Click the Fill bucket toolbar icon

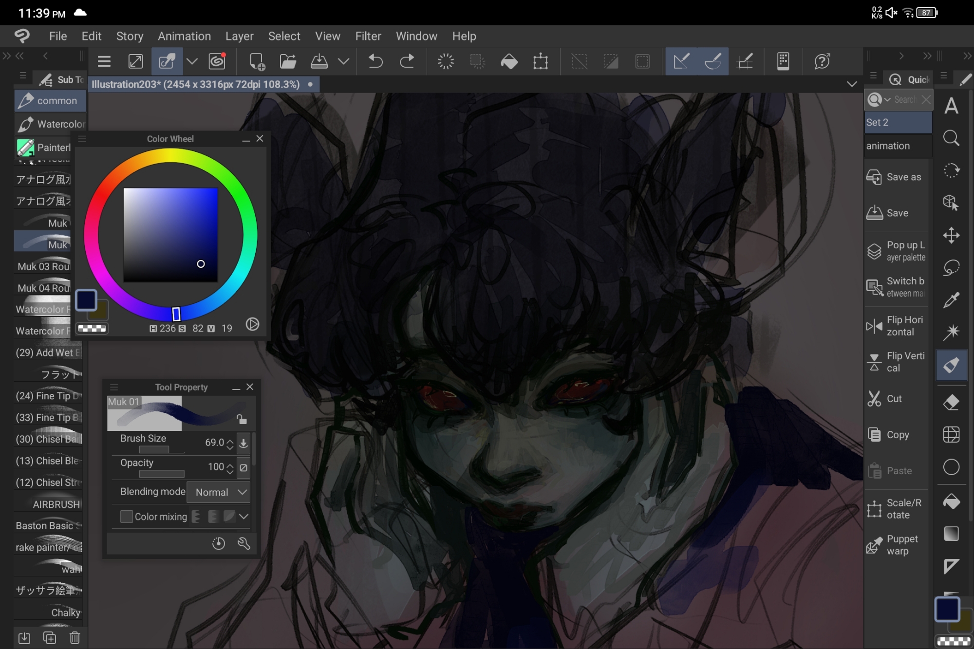point(509,61)
